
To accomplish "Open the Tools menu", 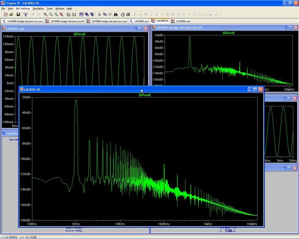I will point(50,8).
